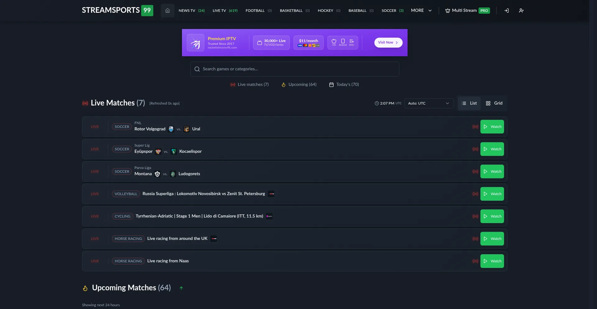Watch Eyüpspor vs Kocaelispor
The image size is (597, 309).
pos(492,149)
